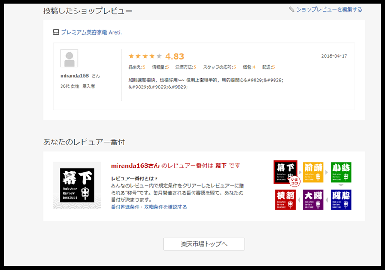Click the miranda168 reviewer name
The width and height of the screenshot is (385, 270).
tap(74, 75)
